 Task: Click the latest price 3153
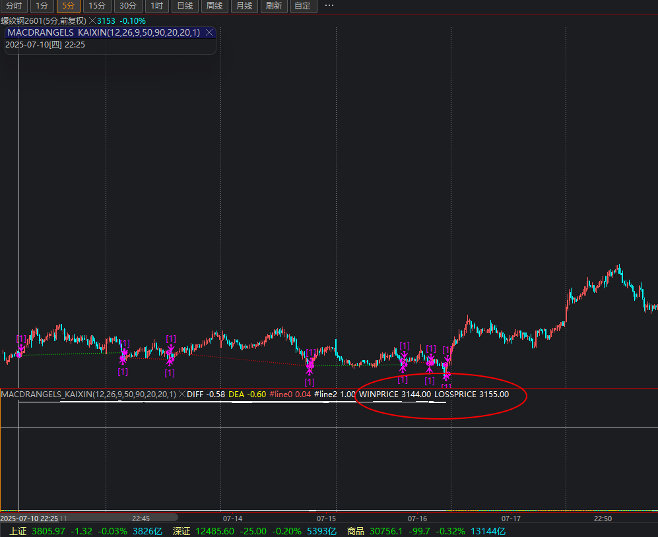coord(106,20)
